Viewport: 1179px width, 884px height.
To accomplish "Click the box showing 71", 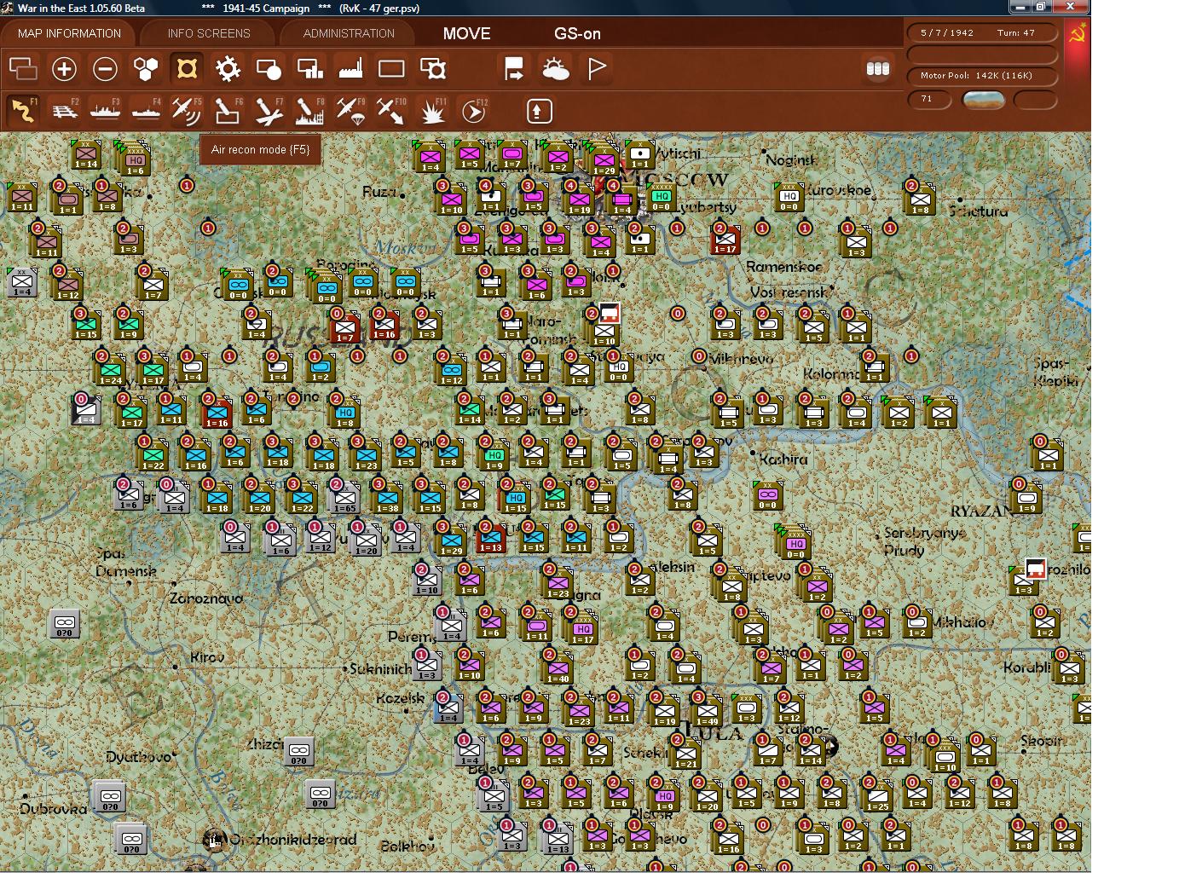I will point(931,100).
